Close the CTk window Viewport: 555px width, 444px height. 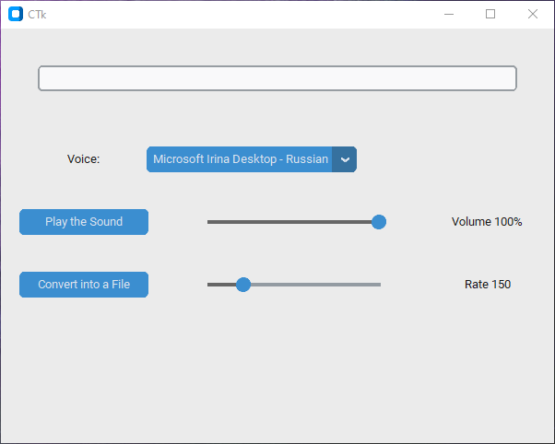click(x=533, y=14)
